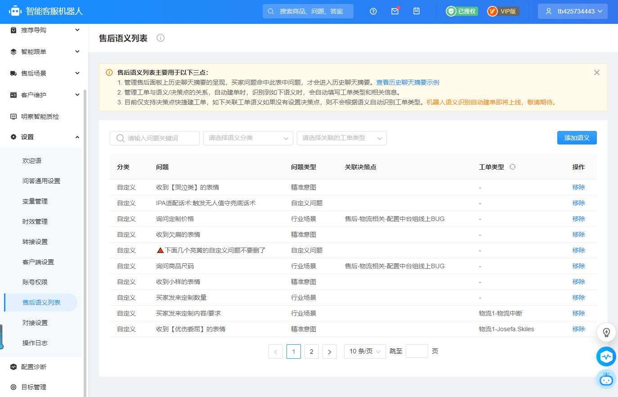Expand the 售后场景 menu chevron
The image size is (618, 397).
(x=77, y=73)
